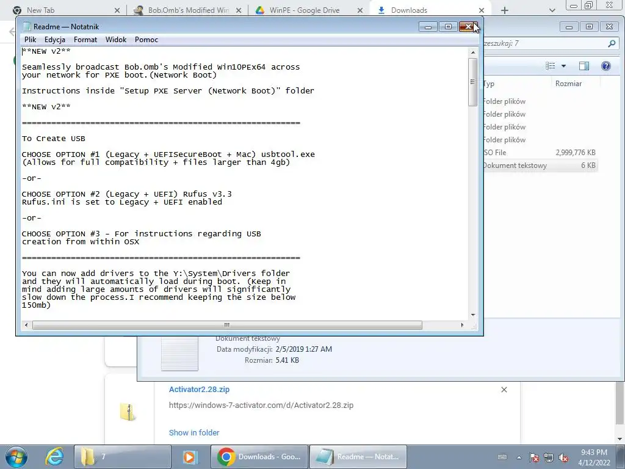Remove Activator2.28.zip from downloads list
The image size is (625, 469).
click(x=504, y=390)
